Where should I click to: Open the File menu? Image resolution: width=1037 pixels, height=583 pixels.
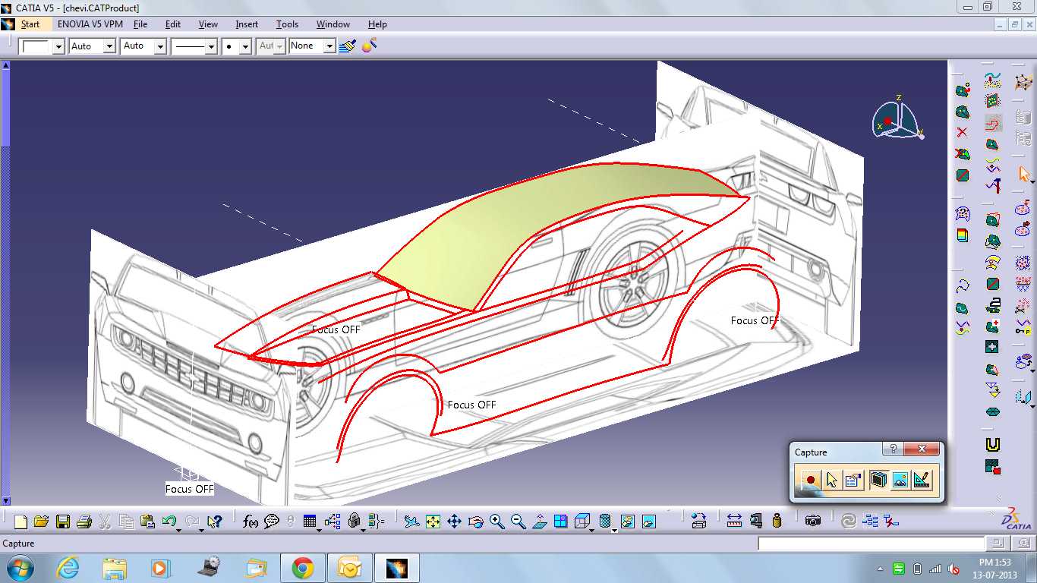pyautogui.click(x=140, y=24)
